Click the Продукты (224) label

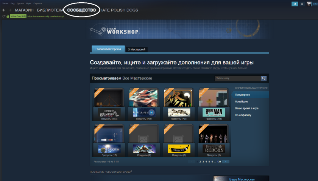[x=214, y=119]
